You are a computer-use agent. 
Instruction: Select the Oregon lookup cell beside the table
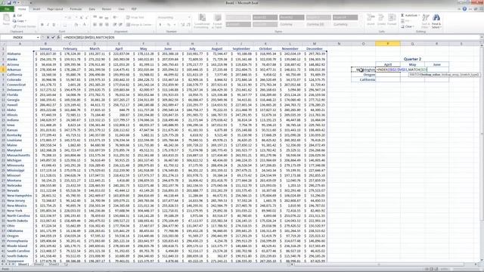363,75
